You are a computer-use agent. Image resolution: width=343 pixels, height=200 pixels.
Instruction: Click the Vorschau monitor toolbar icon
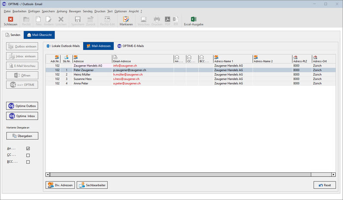[144, 19]
